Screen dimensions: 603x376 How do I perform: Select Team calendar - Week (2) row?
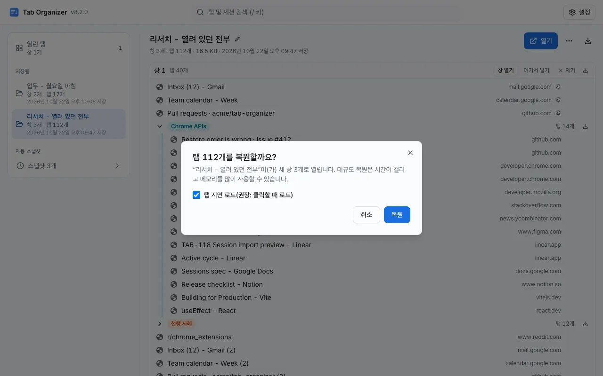coord(372,363)
